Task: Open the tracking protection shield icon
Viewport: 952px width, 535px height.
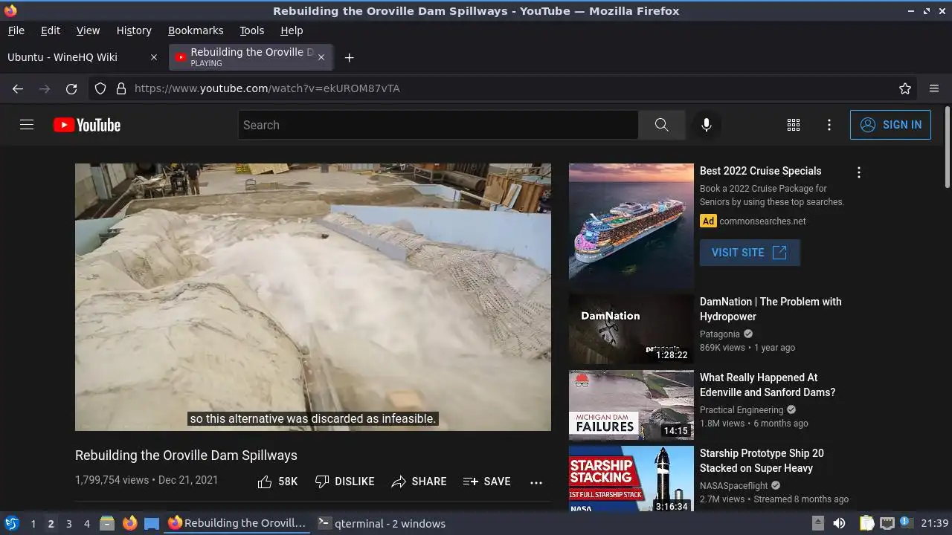Action: tap(100, 88)
